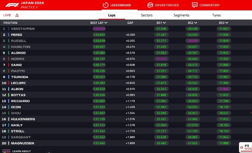Expand the BEST LAP column dropdown

coord(106,23)
